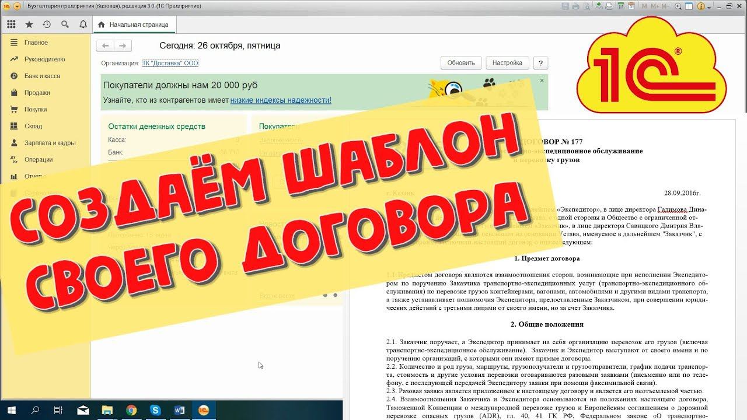Image resolution: width=747 pixels, height=420 pixels.
Task: Open Favorites star icon
Action: [x=29, y=24]
